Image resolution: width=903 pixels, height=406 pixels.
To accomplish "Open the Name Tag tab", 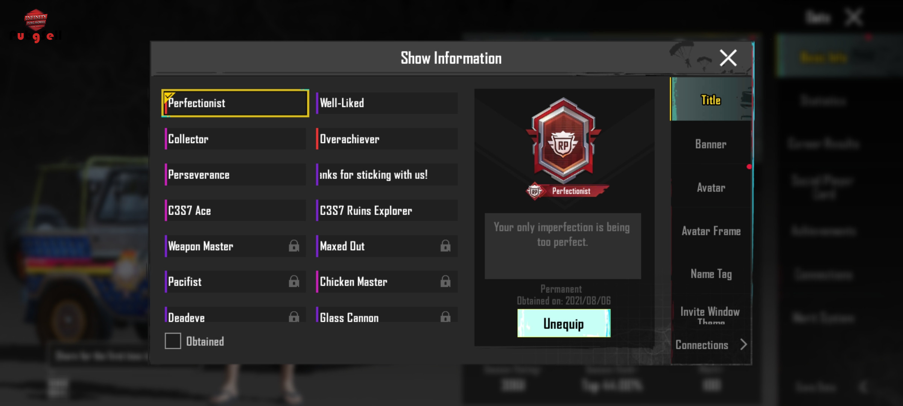I will (x=711, y=274).
